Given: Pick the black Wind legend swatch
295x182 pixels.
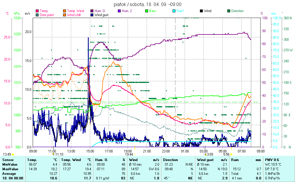Looking at the screenshot, I should (201, 11).
